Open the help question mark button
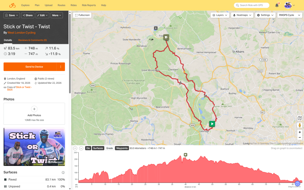This screenshot has width=304, height=190. [x=297, y=183]
